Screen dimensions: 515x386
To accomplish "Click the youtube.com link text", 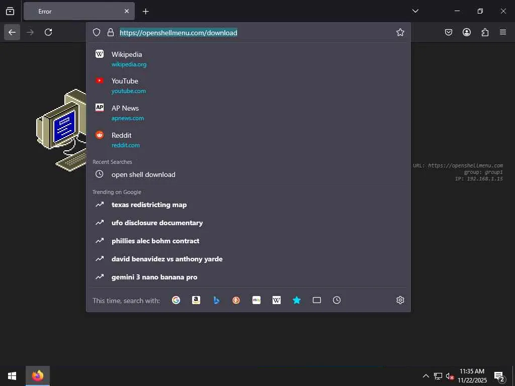I will (128, 91).
